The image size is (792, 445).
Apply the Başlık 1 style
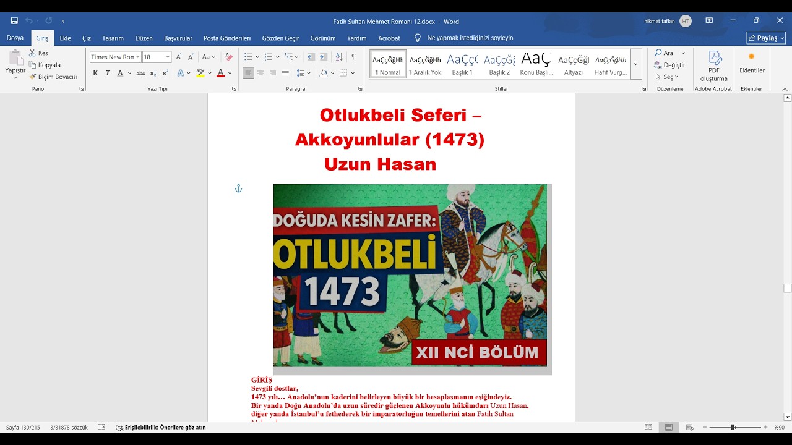point(462,64)
